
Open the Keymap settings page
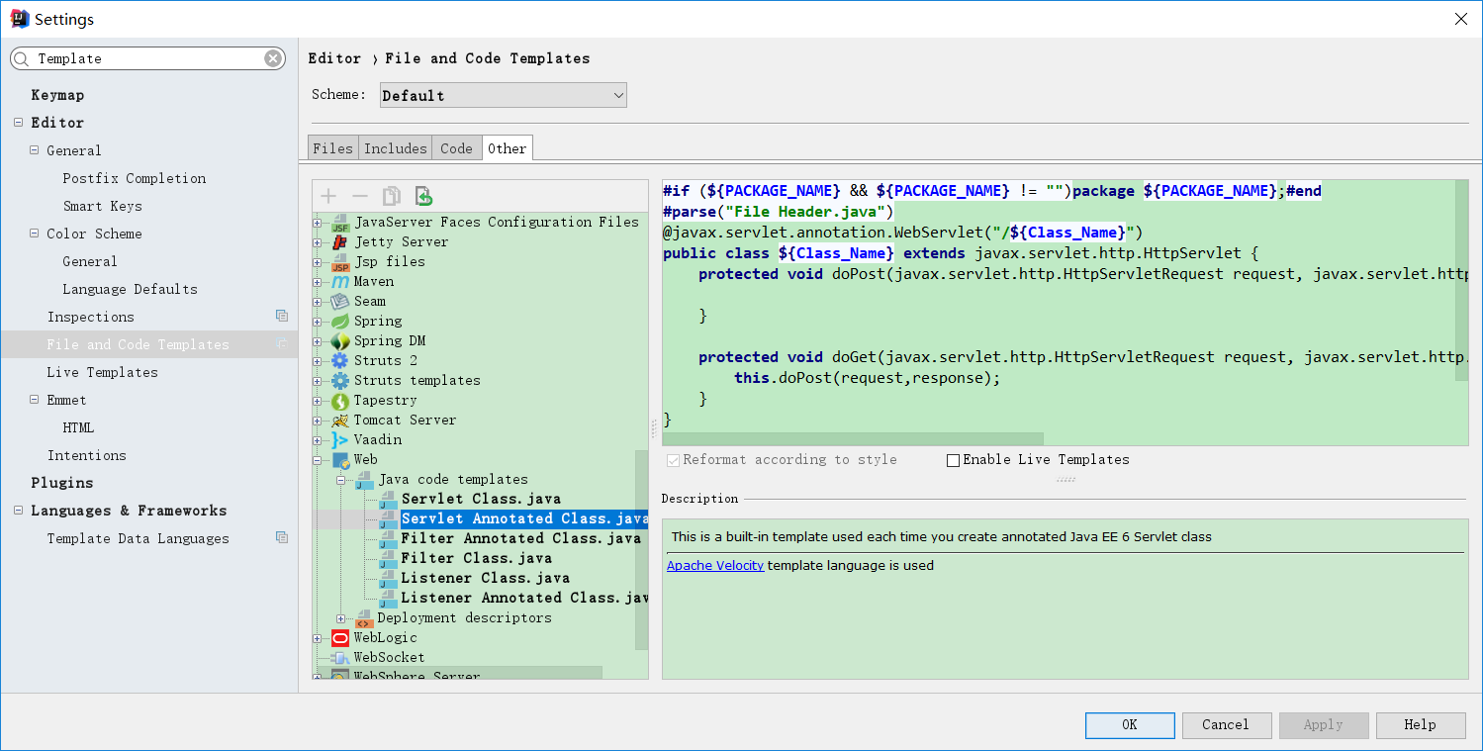click(57, 95)
